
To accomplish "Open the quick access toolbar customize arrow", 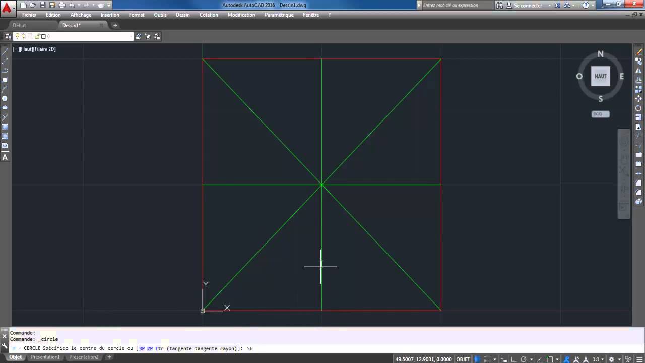I will (109, 5).
